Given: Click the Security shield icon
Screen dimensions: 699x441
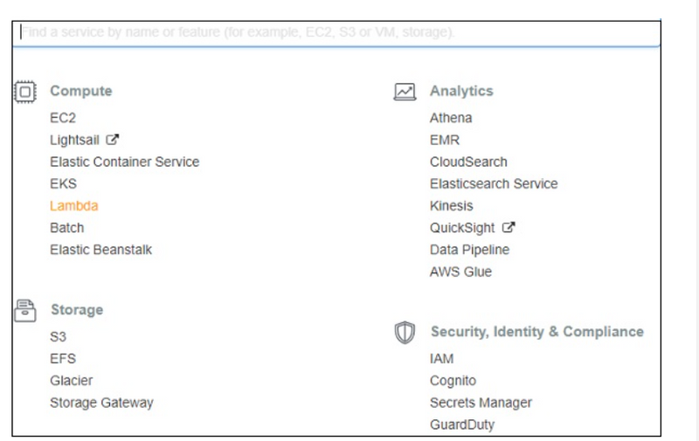Looking at the screenshot, I should 405,333.
